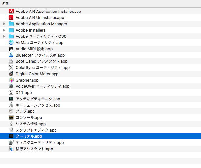Click the AirMac ユーティリティ wifi icon
This screenshot has height=168, width=201.
11,43
